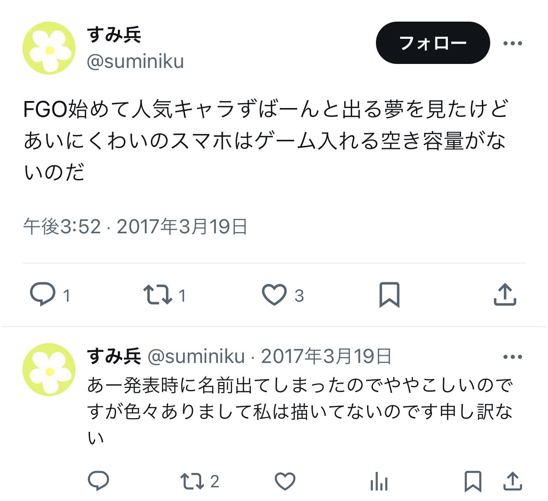This screenshot has height=501, width=548.
Task: Bookmark the second tweet
Action: click(x=473, y=481)
